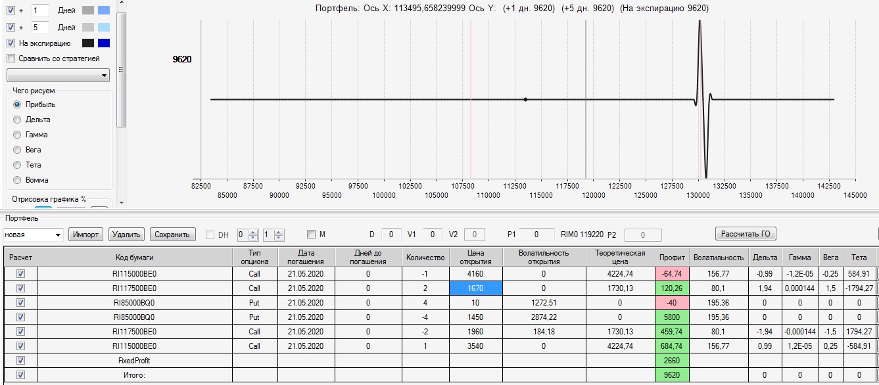Toggle the M checkbox in portfolio toolbar
The image size is (879, 385).
pyautogui.click(x=312, y=235)
